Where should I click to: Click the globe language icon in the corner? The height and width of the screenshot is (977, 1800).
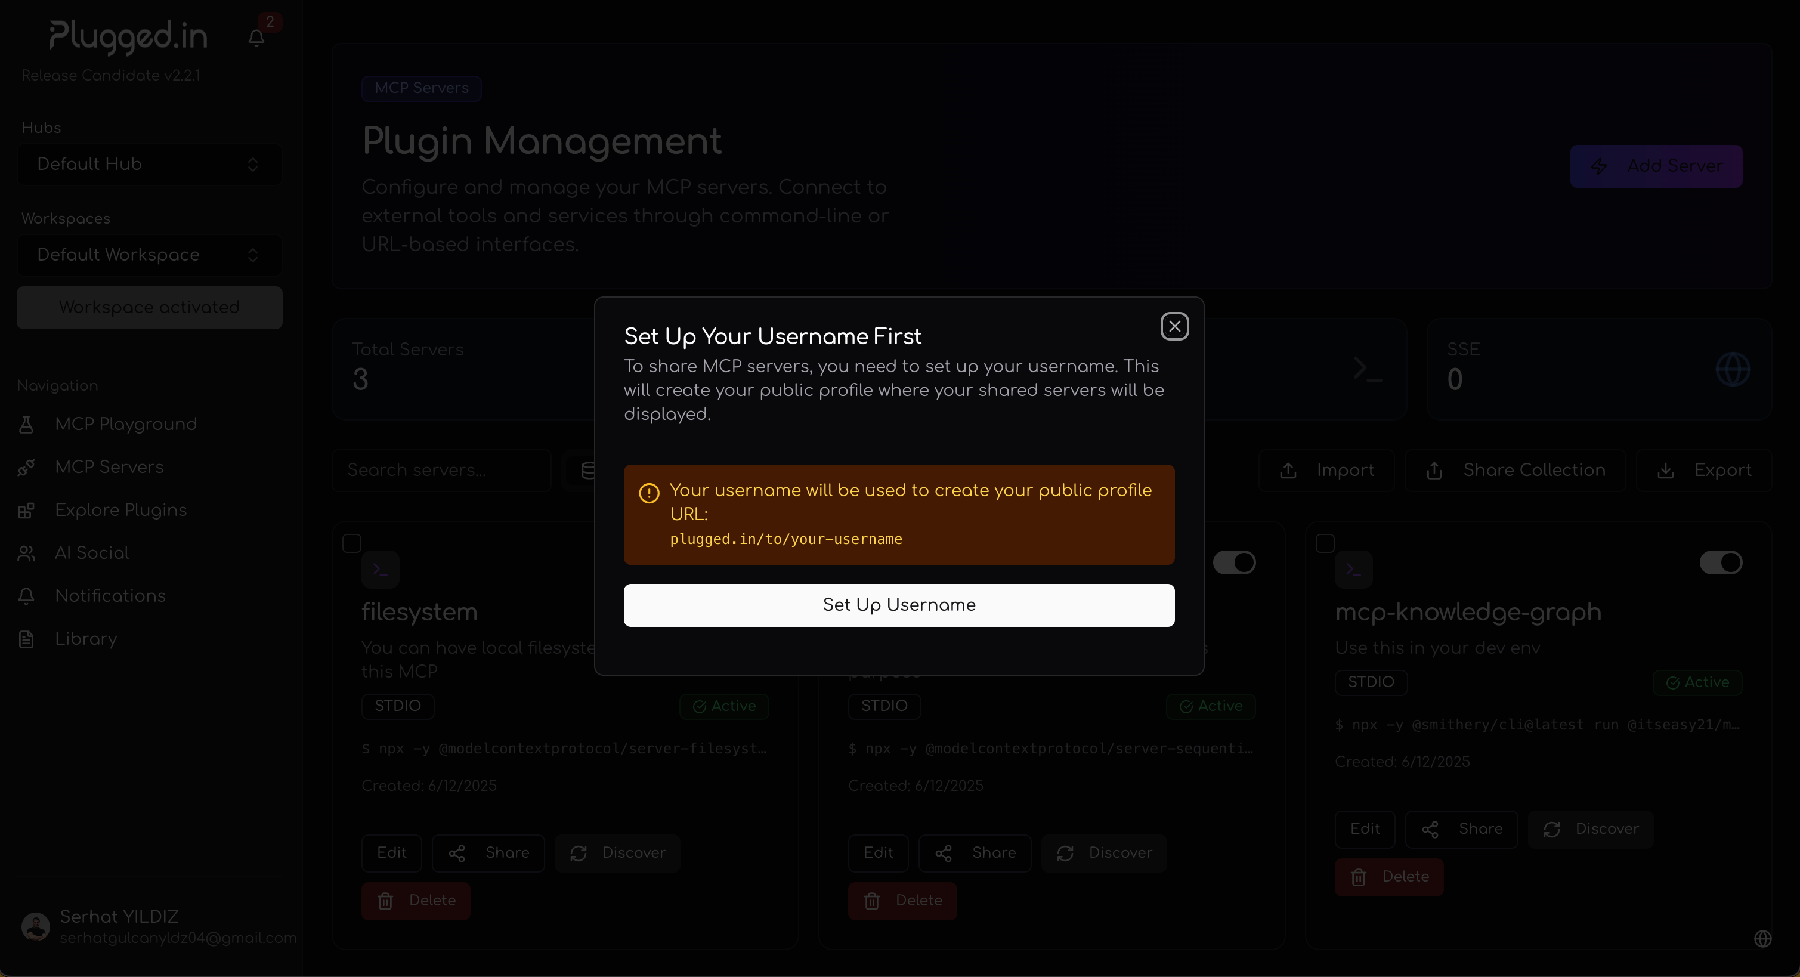pyautogui.click(x=1763, y=939)
